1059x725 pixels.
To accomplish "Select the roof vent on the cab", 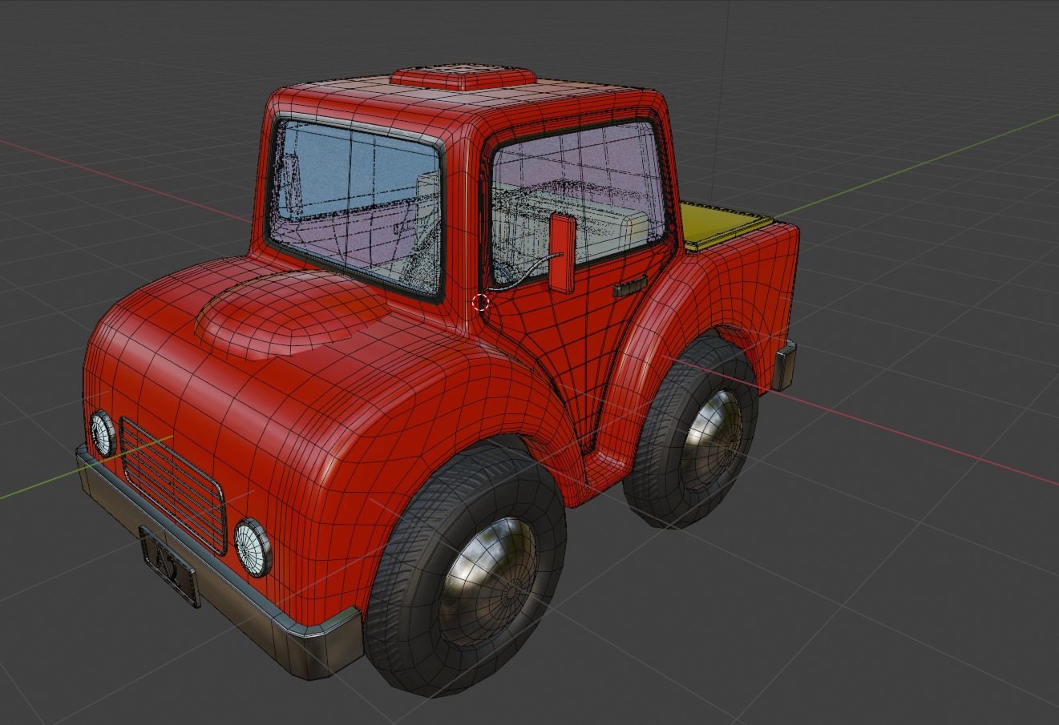I will [463, 78].
